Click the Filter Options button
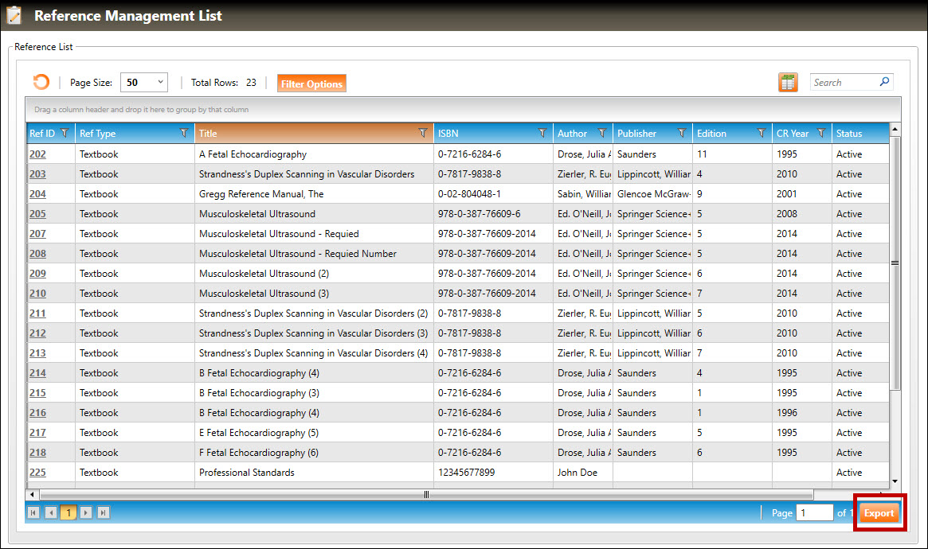 tap(311, 84)
